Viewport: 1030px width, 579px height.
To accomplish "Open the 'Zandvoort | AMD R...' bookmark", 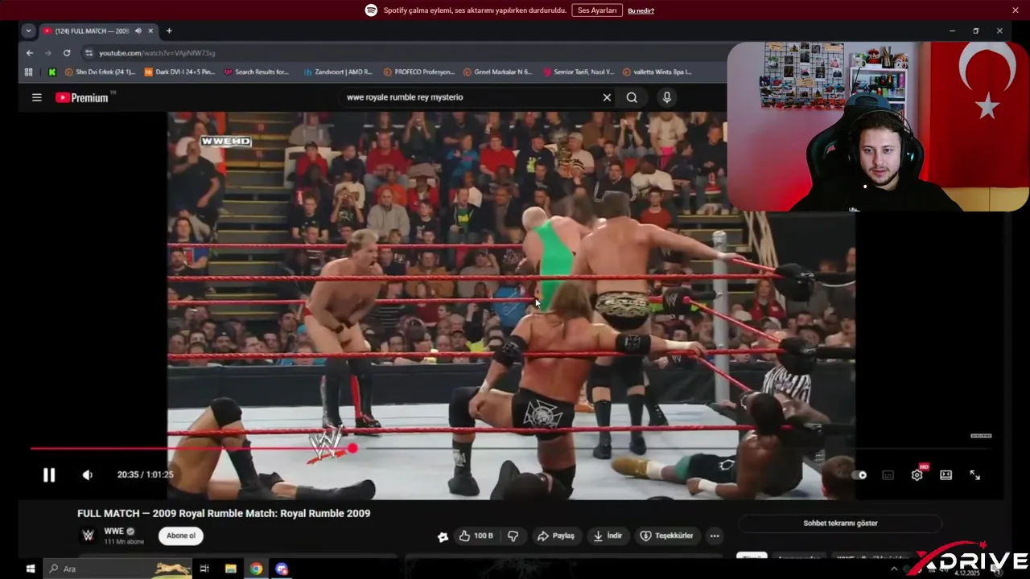I will (338, 72).
